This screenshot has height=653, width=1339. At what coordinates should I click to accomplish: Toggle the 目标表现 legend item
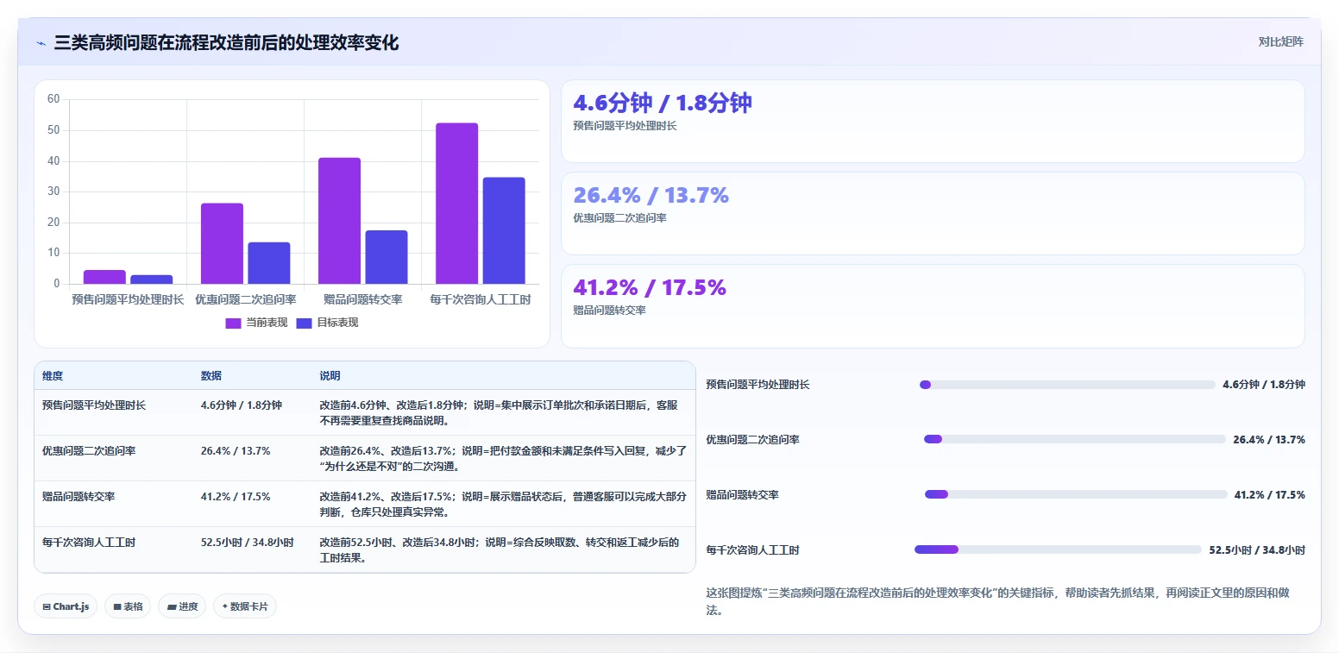(327, 323)
